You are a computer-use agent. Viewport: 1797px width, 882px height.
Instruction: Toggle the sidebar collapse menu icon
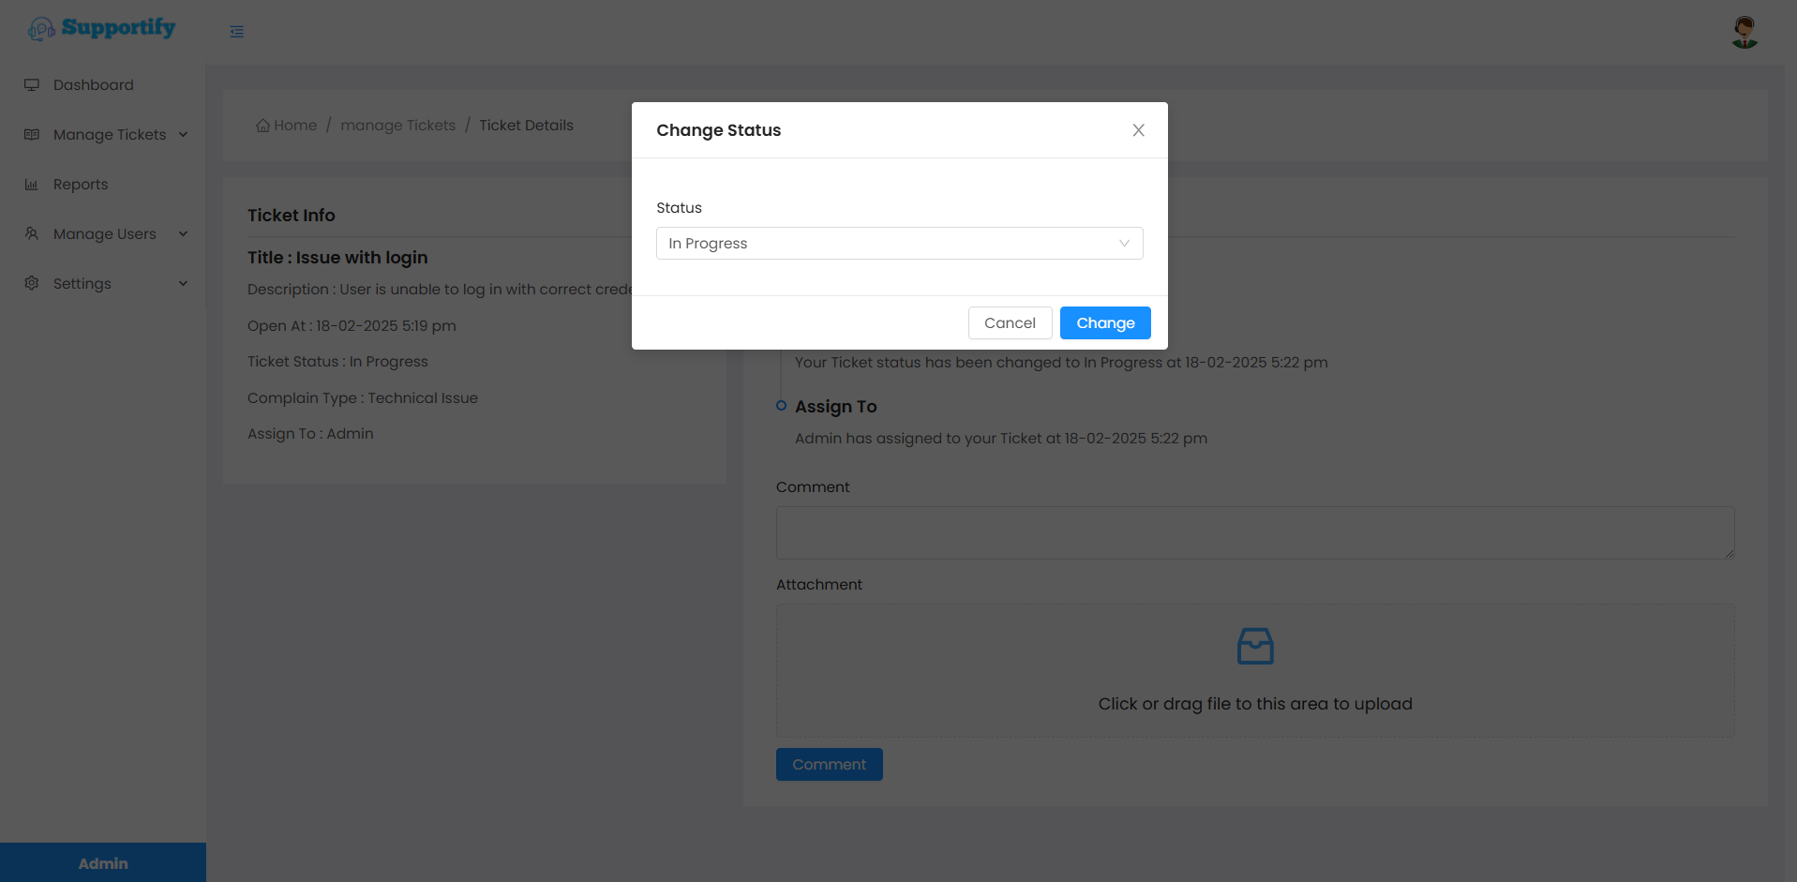click(236, 32)
